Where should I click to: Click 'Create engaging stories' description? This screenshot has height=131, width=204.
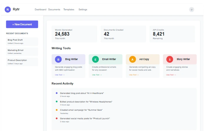coord(177,67)
